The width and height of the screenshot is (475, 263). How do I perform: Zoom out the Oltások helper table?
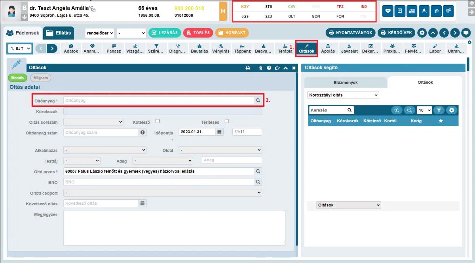[409, 110]
